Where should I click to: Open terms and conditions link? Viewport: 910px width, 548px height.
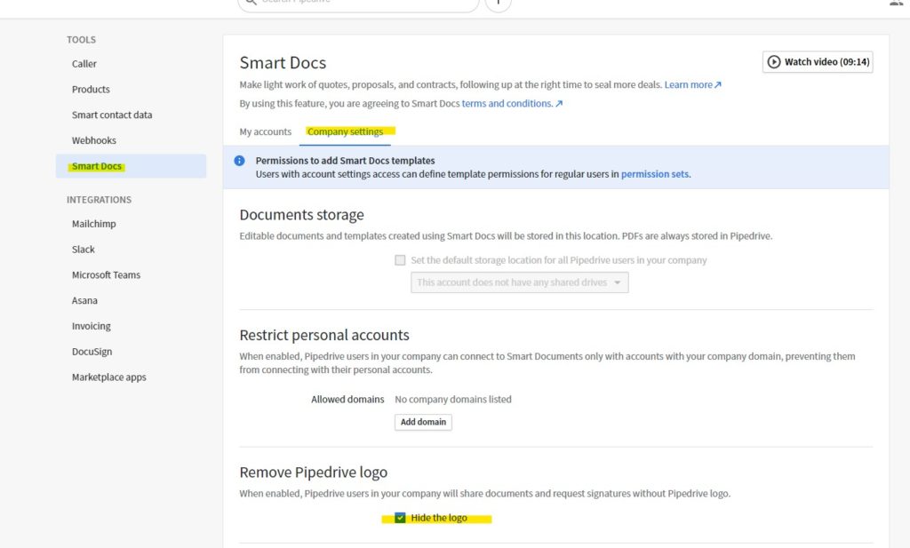tap(512, 103)
